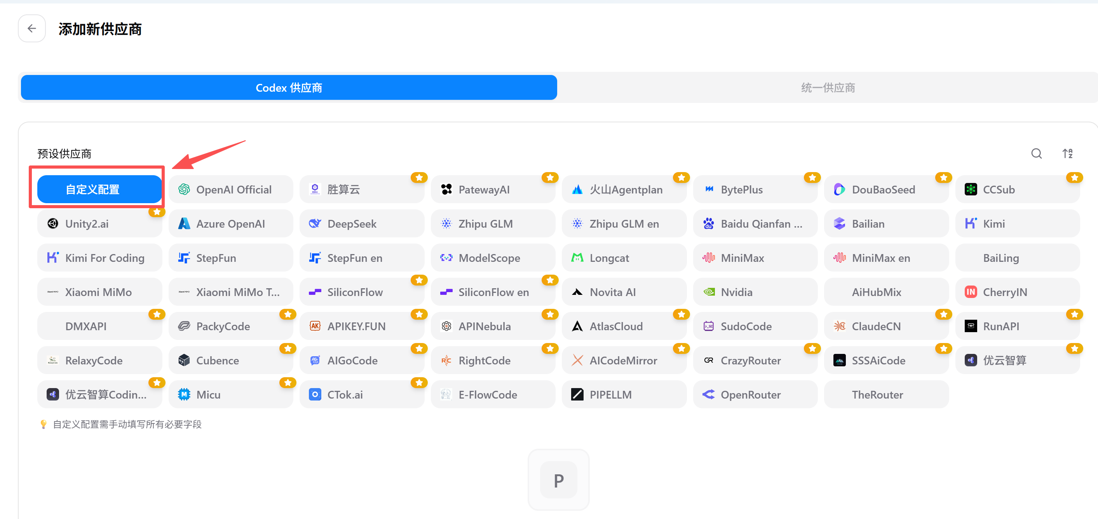This screenshot has width=1098, height=519.
Task: Click the DeepSeek whale icon
Action: tap(315, 223)
